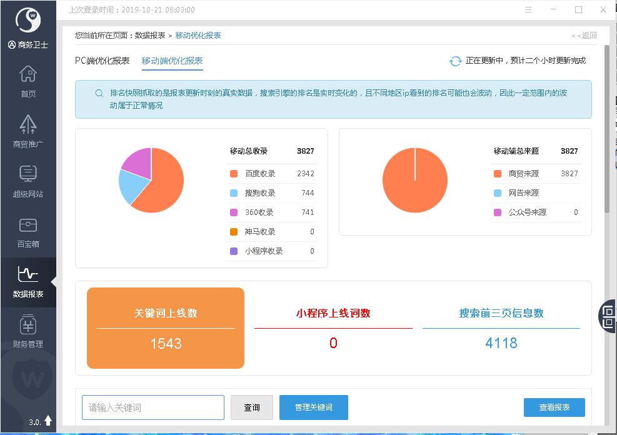The height and width of the screenshot is (435, 617).
Task: Go back using the <<返回 link
Action: pos(584,36)
